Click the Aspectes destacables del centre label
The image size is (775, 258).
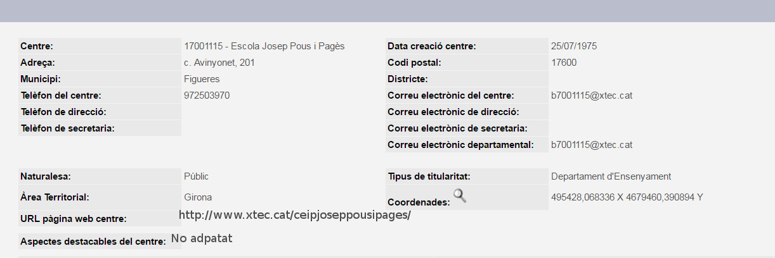93,242
